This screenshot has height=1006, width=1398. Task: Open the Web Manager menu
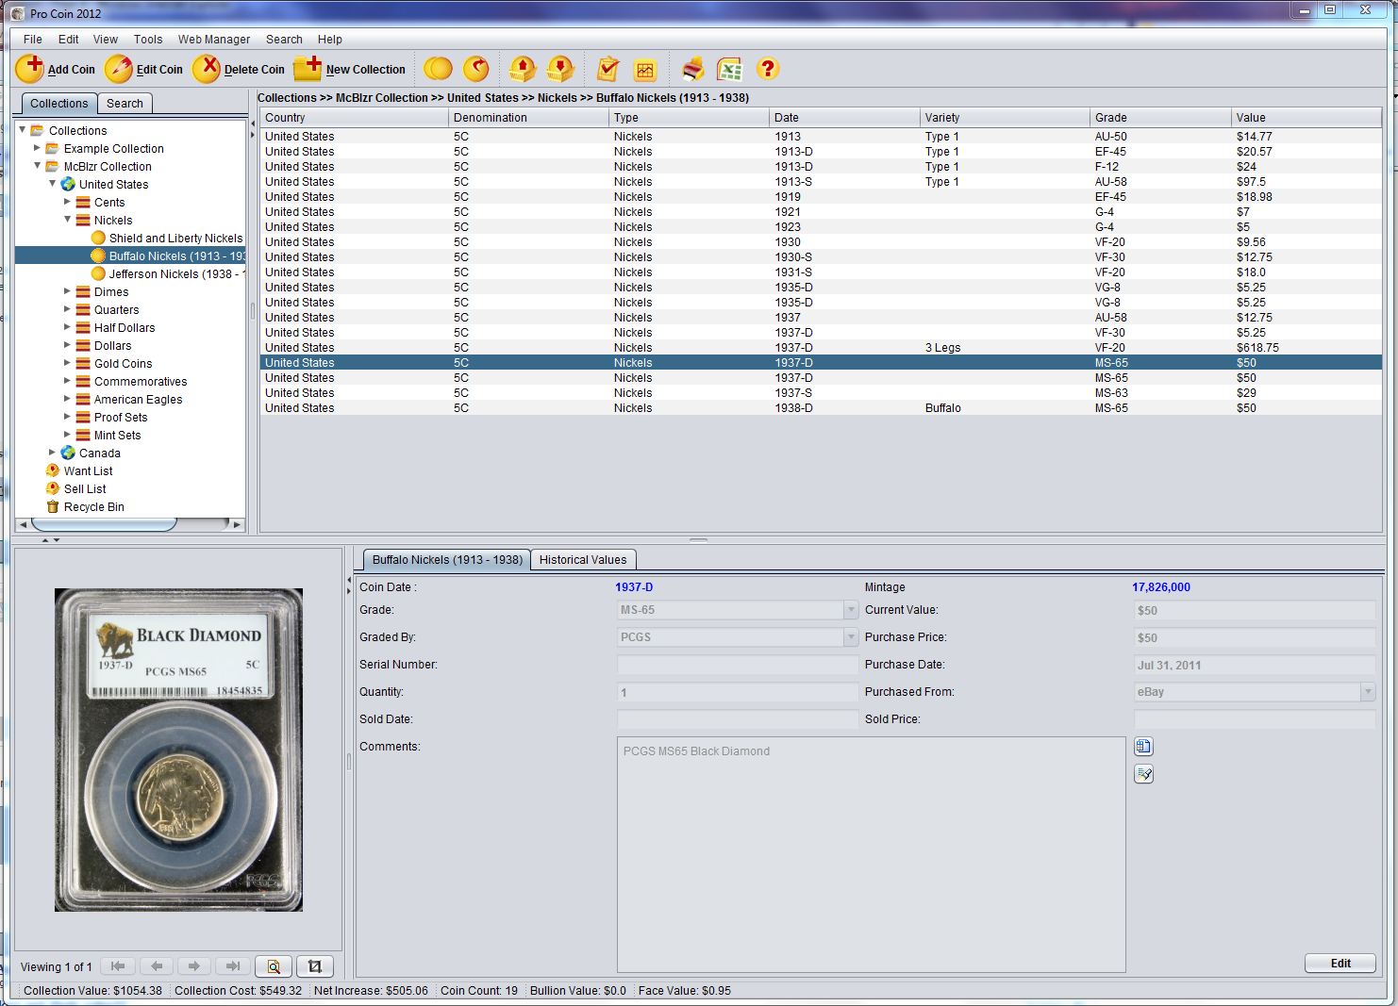pyautogui.click(x=214, y=40)
